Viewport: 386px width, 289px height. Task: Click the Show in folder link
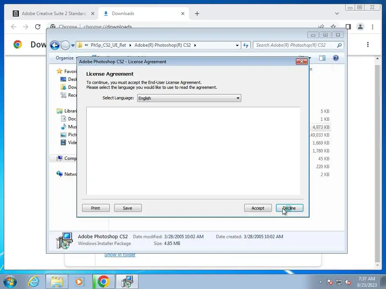(119, 255)
